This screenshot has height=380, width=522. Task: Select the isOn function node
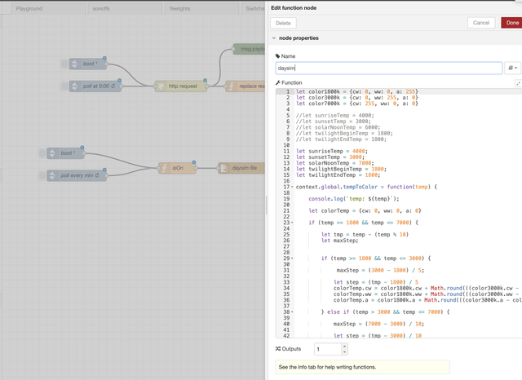coord(177,168)
